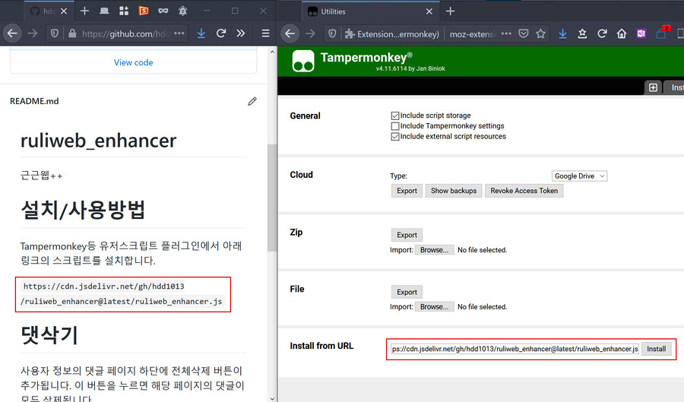This screenshot has height=402, width=684.
Task: Click Cloud Export button
Action: point(407,191)
